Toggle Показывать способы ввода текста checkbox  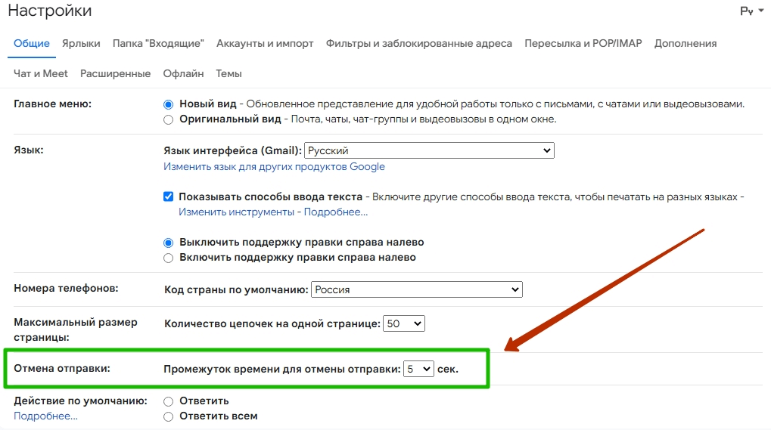tap(169, 196)
